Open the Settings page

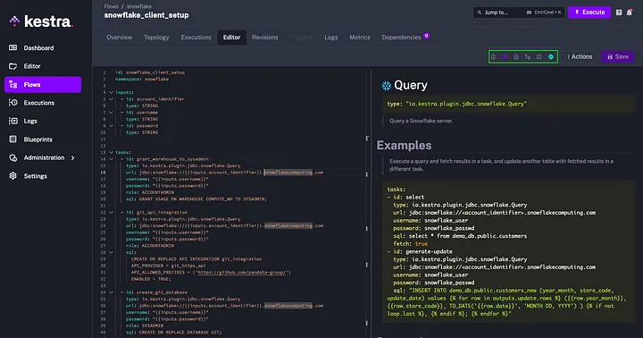click(35, 176)
